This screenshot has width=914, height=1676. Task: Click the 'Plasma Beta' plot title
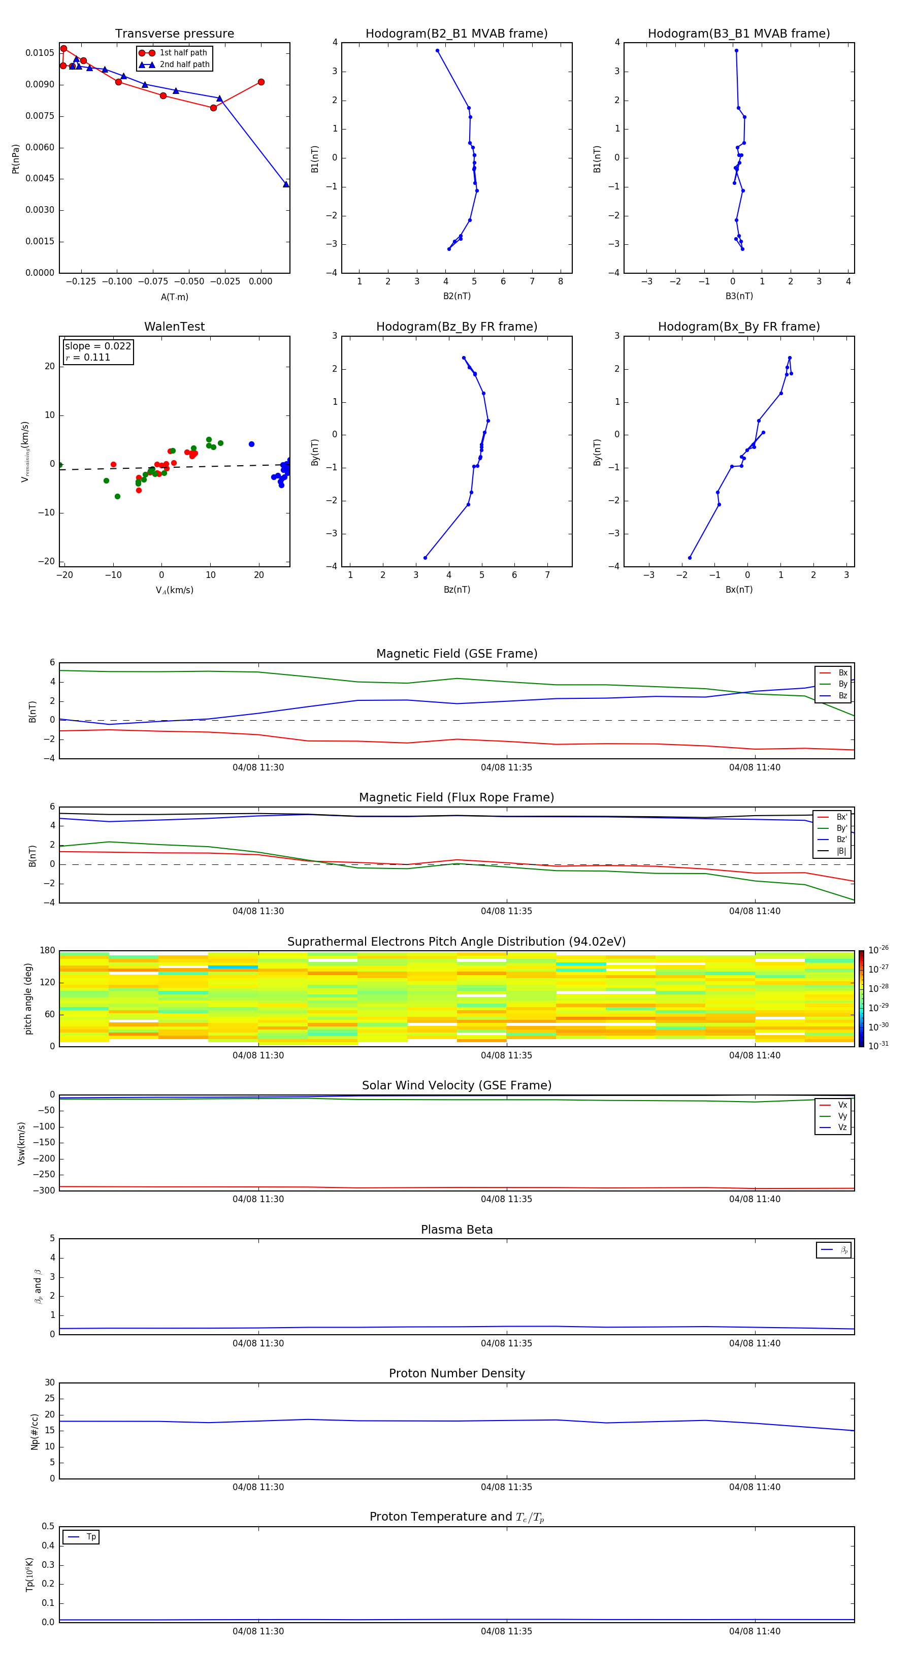coord(456,1230)
